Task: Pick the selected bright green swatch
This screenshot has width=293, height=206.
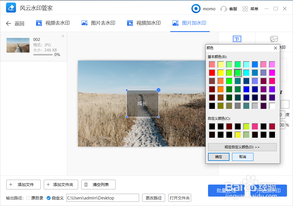Action: tap(238, 73)
